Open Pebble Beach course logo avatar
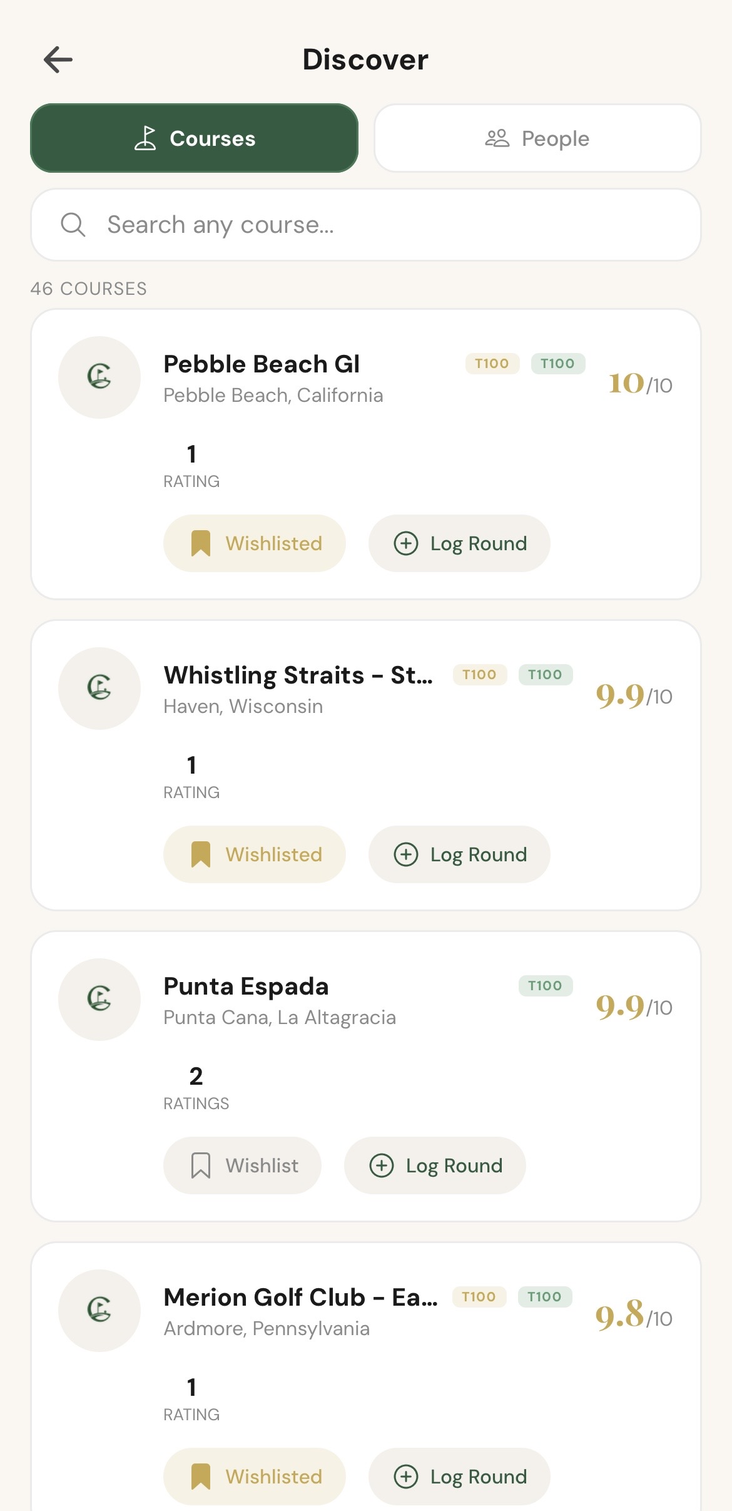The image size is (732, 1511). pos(99,377)
